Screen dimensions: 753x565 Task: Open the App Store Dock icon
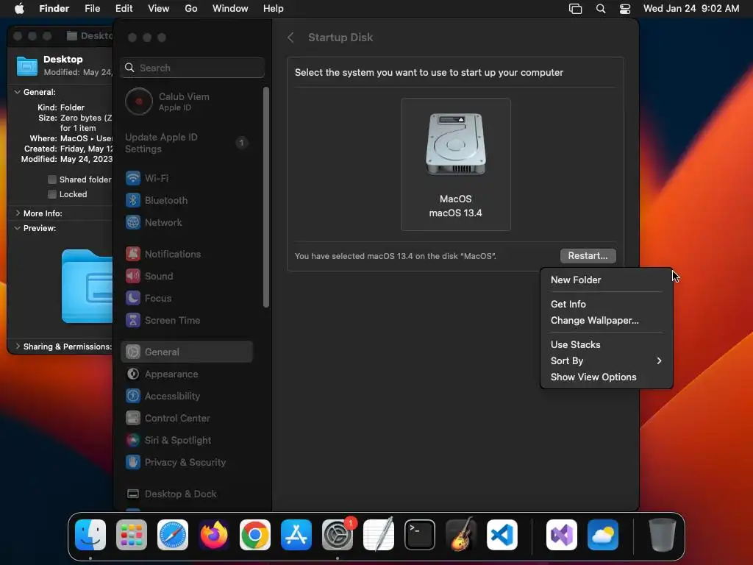(296, 535)
